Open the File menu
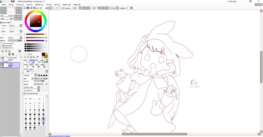Viewport: 263px width, 137px height. [x=4, y=5]
